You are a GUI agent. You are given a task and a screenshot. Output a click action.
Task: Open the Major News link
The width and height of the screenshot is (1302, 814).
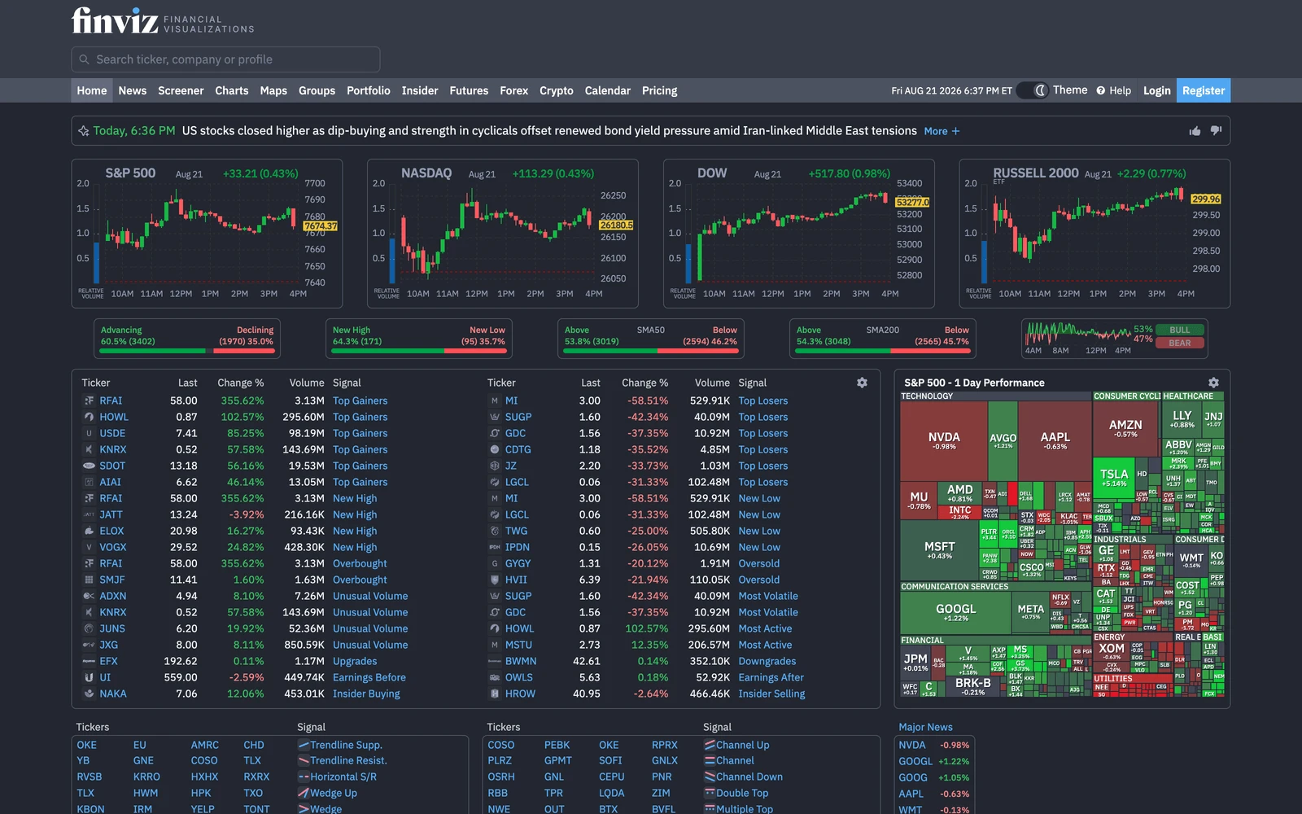pos(925,727)
